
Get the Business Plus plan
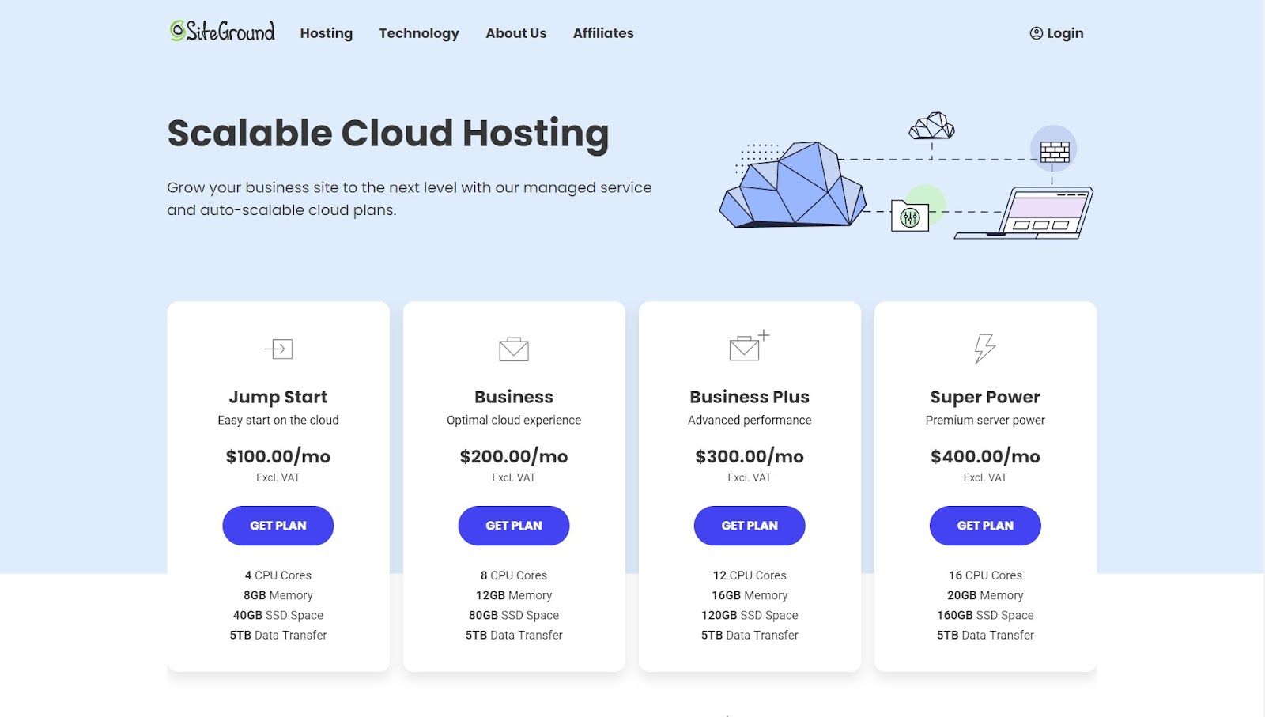750,526
